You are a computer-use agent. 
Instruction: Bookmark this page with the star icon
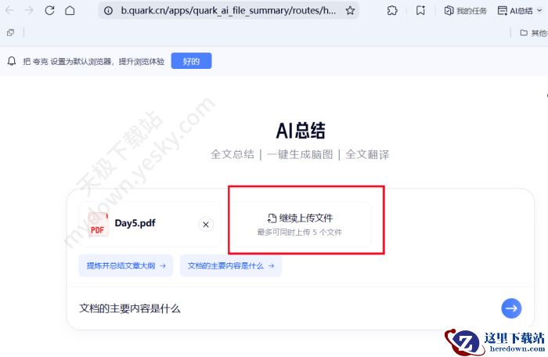pyautogui.click(x=350, y=11)
